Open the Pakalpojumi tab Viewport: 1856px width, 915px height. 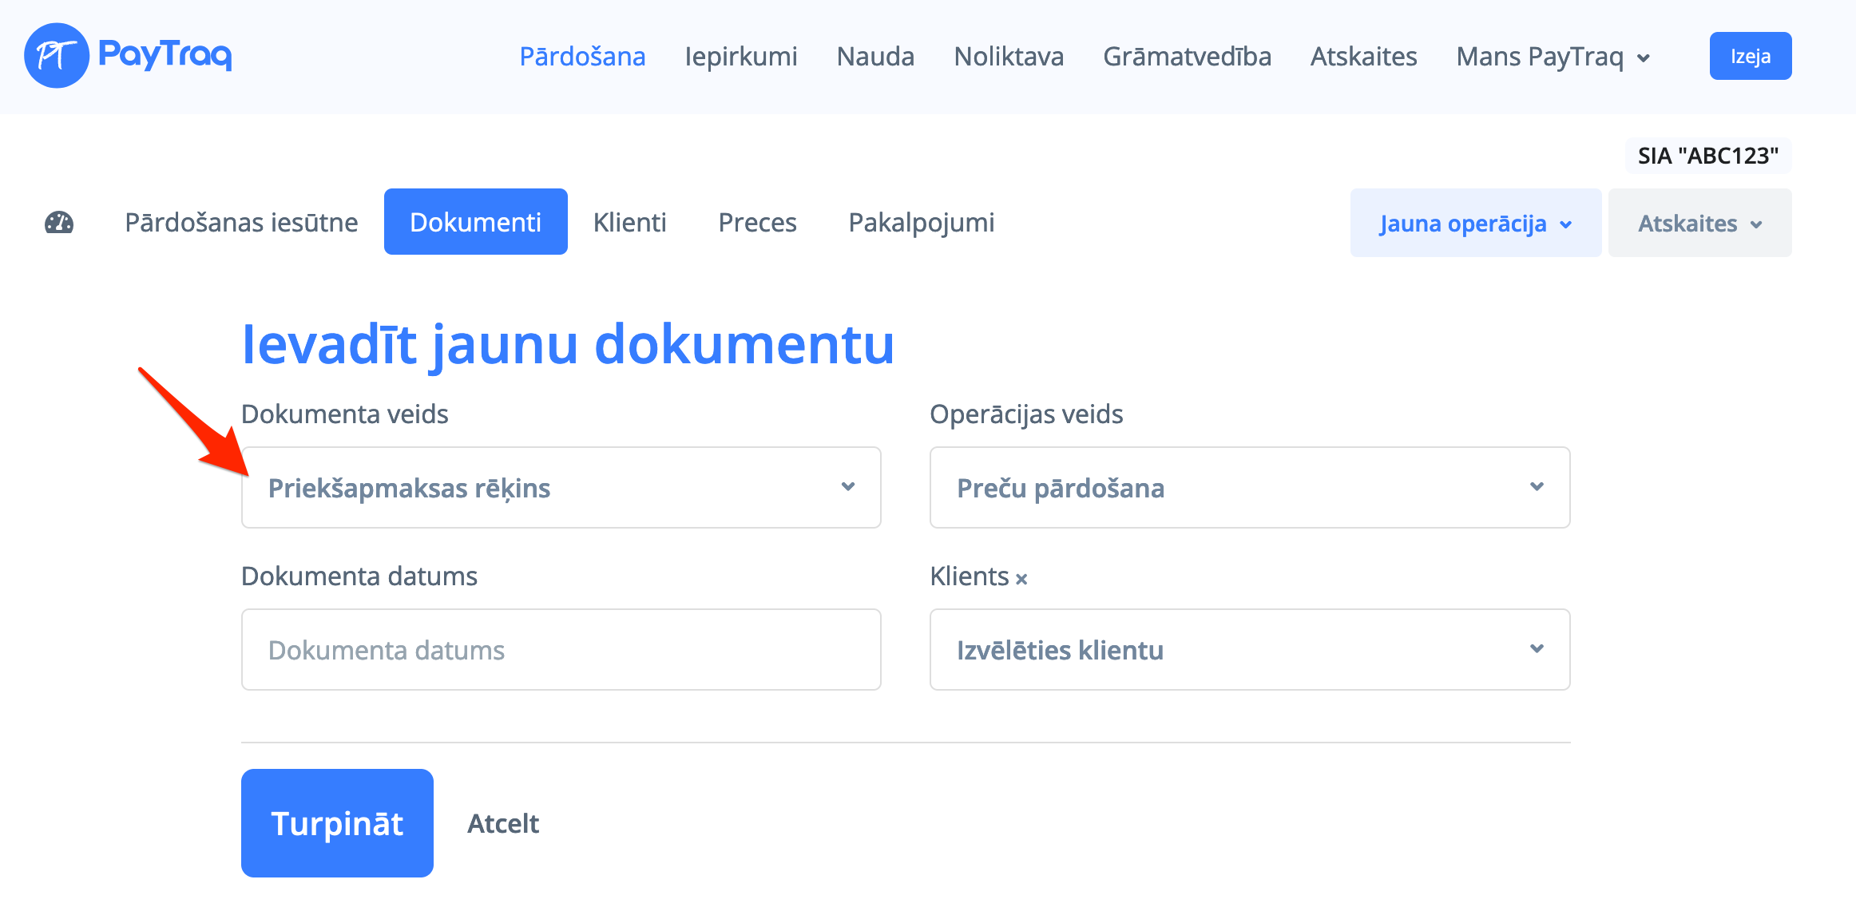[921, 223]
